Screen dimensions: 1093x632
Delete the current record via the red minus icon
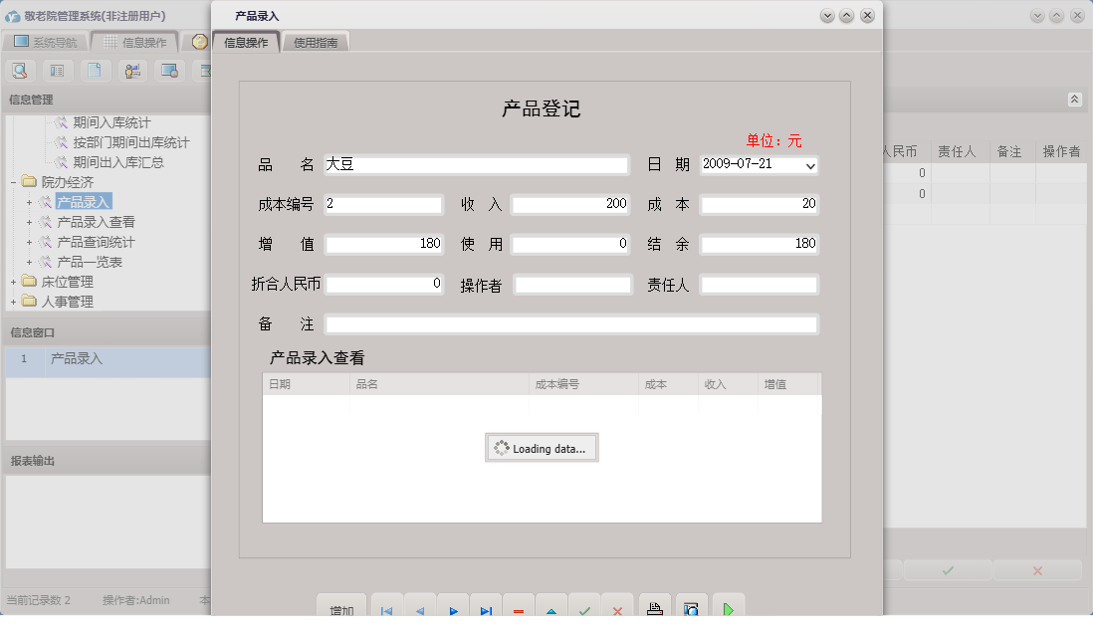click(518, 607)
